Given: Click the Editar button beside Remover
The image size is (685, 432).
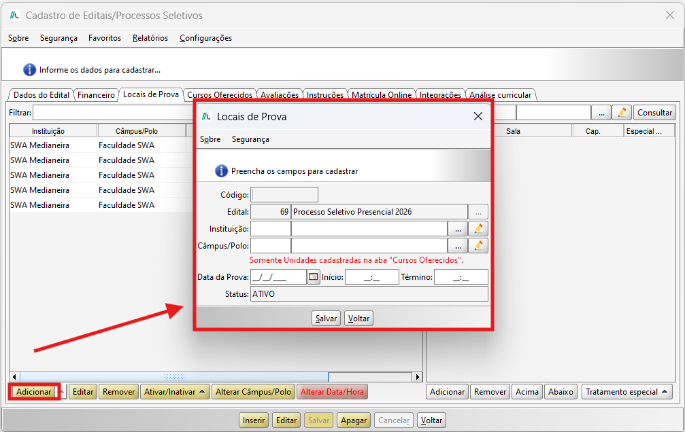Looking at the screenshot, I should (83, 392).
